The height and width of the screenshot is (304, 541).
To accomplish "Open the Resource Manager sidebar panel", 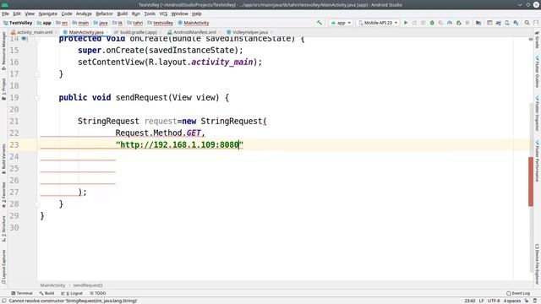I will pos(3,51).
